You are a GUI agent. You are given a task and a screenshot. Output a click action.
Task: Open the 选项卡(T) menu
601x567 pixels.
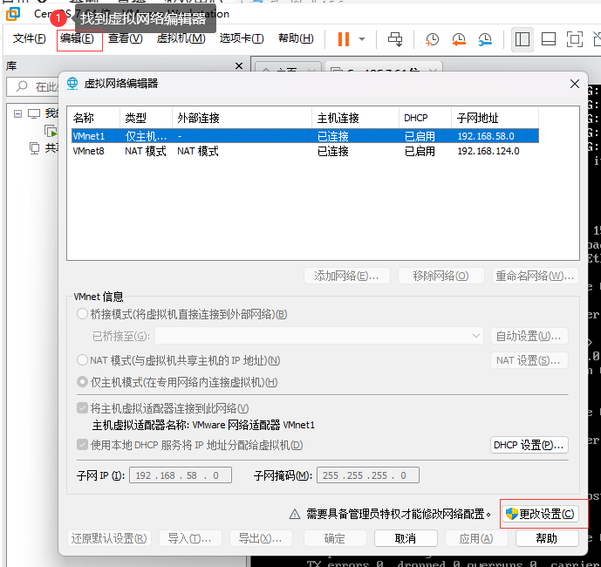pos(242,38)
